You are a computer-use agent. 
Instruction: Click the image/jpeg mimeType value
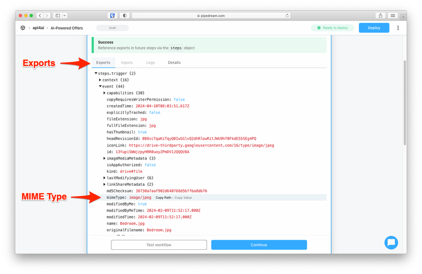[x=140, y=198]
